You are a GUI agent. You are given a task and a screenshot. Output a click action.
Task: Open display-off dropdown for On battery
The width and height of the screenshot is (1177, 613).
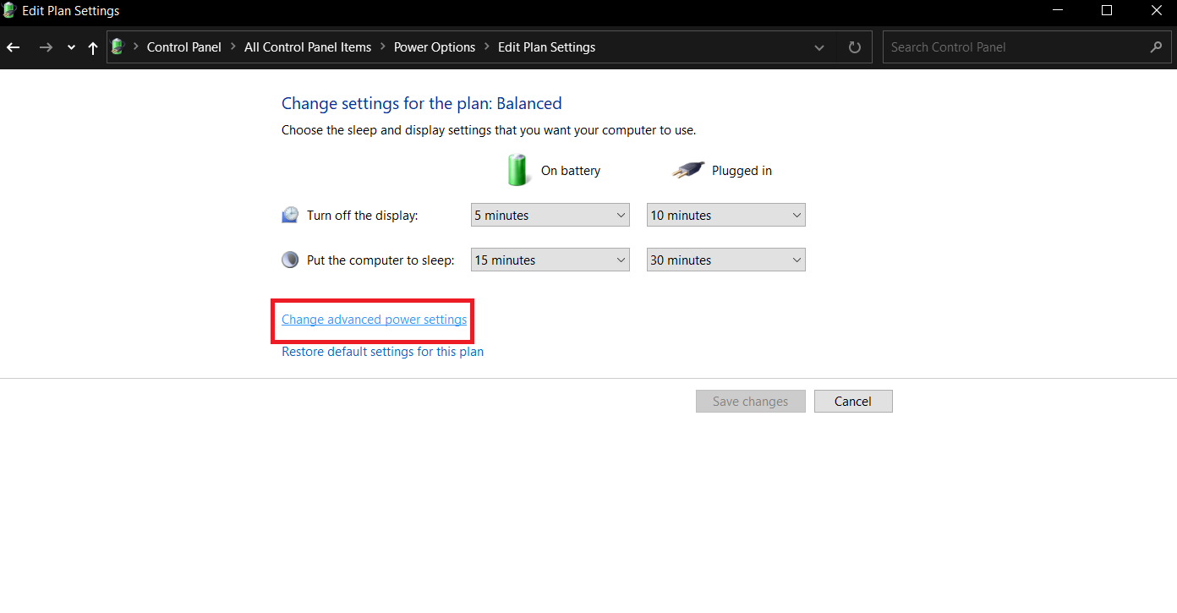(x=550, y=216)
